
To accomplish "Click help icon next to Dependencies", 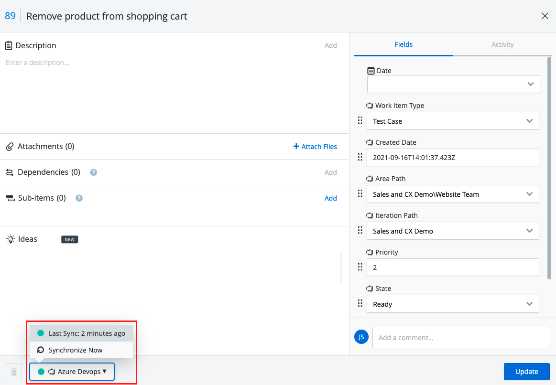I will pos(94,172).
